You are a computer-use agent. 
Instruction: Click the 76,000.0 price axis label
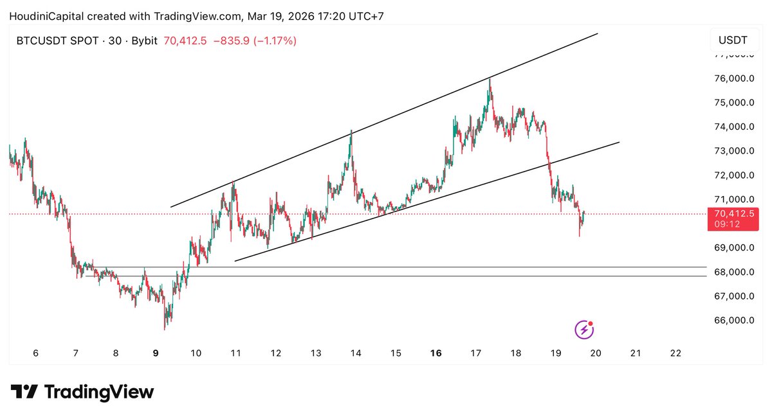pos(734,78)
